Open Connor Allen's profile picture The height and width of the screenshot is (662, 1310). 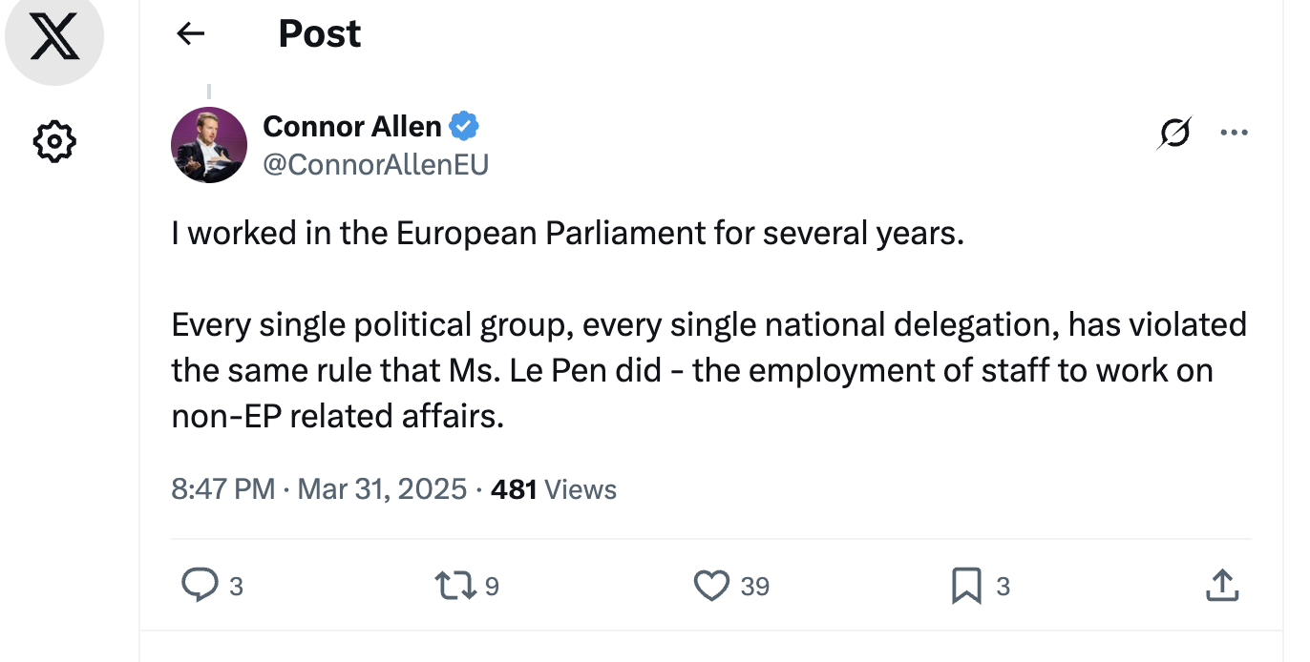209,145
